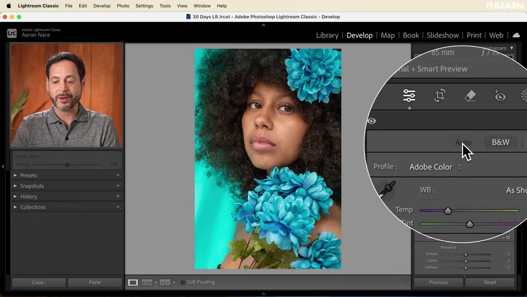
Task: Click the preset Amount slider handle
Action: point(67,165)
